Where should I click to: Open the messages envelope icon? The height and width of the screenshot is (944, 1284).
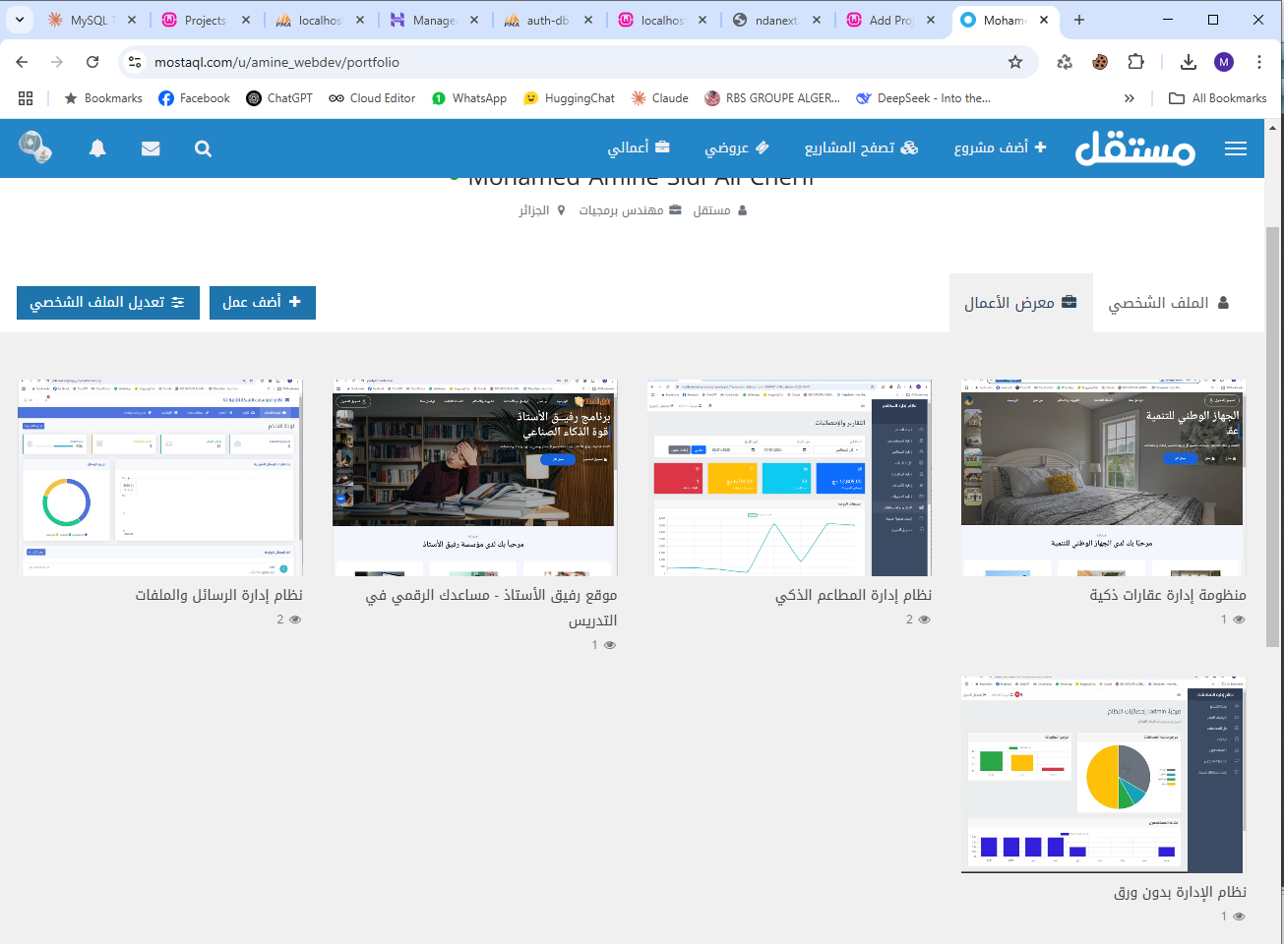click(x=151, y=148)
